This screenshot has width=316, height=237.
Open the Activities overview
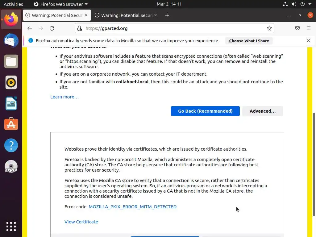coord(13,4)
